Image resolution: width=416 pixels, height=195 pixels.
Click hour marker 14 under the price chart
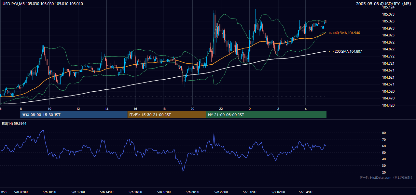107,109
